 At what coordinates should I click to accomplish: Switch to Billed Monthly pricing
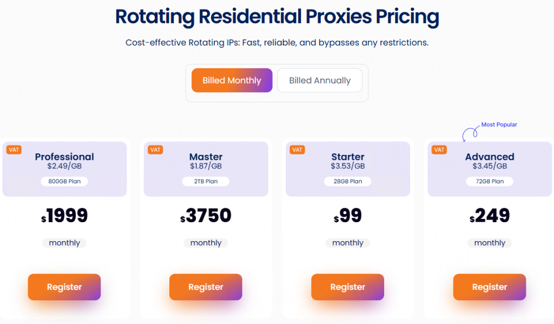[x=232, y=81]
